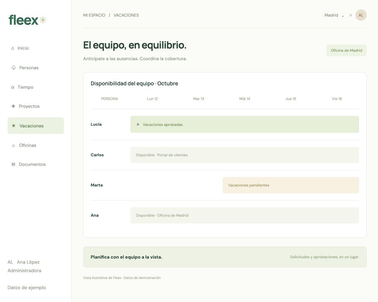The image size is (378, 302).
Task: Click the VACACIONES breadcrumb
Action: click(x=126, y=15)
